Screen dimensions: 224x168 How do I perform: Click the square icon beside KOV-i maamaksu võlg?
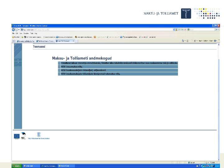coord(59,67)
